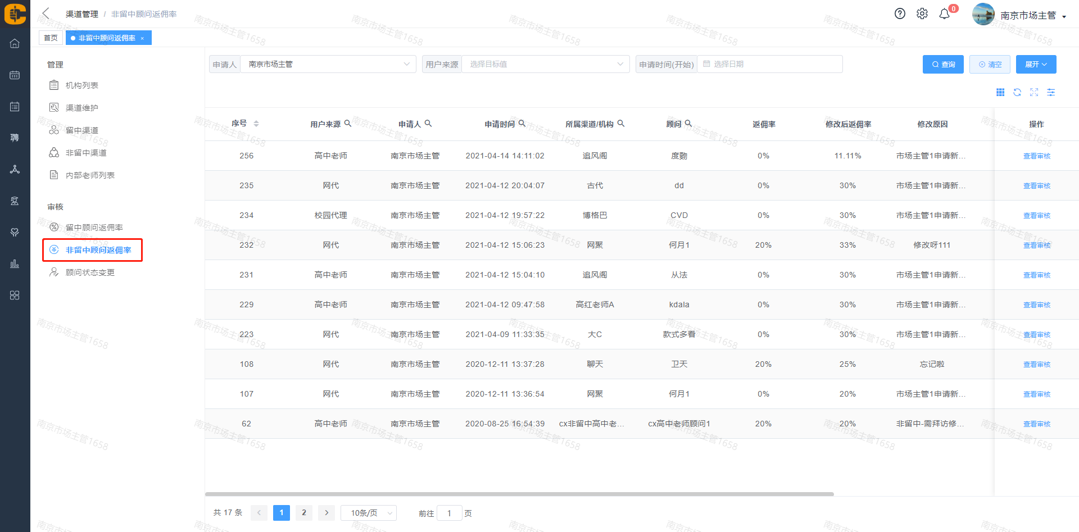Click the grid view icon above table
1079x532 pixels.
coord(1000,93)
